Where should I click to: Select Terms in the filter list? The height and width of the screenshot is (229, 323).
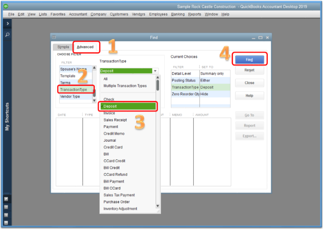pyautogui.click(x=76, y=83)
